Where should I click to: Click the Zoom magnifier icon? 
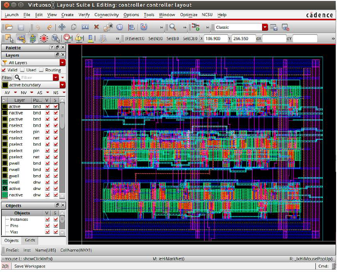click(172, 27)
